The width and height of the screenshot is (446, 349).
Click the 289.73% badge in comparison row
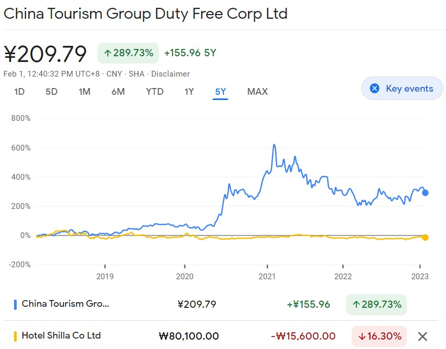pyautogui.click(x=376, y=305)
